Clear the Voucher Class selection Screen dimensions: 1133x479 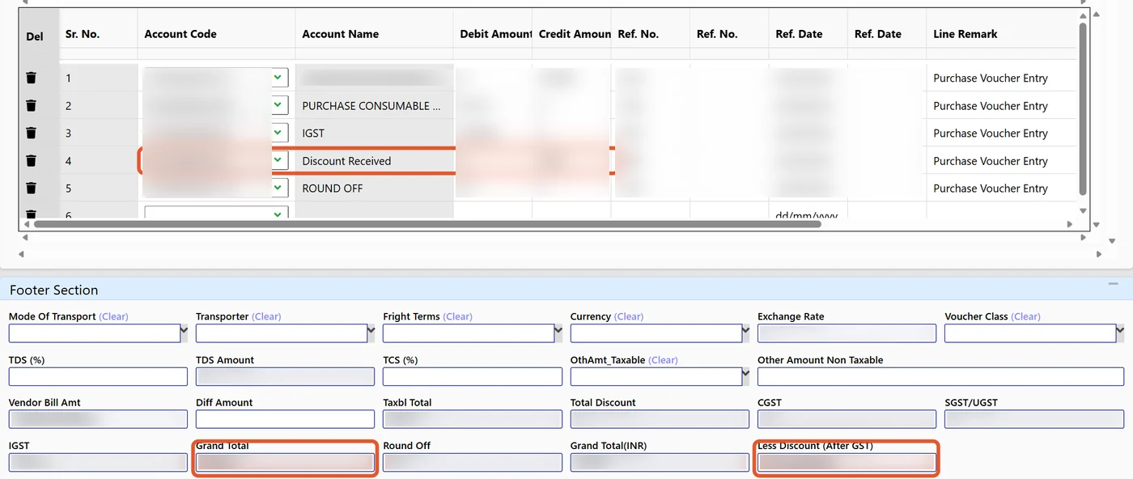(1026, 316)
